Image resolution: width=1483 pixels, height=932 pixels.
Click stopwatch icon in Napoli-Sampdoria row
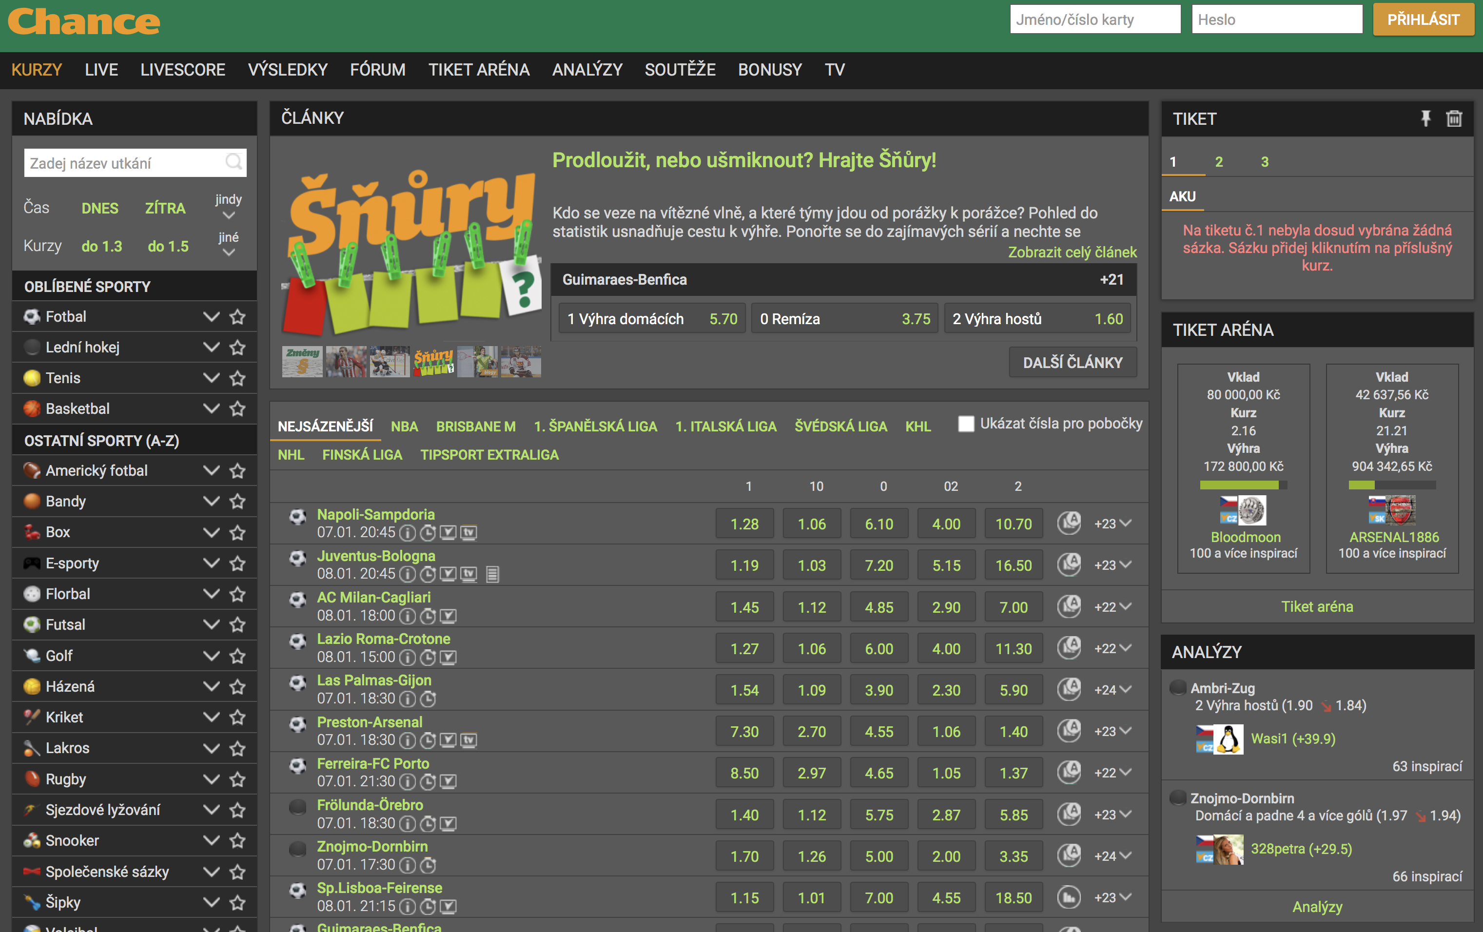point(428,532)
